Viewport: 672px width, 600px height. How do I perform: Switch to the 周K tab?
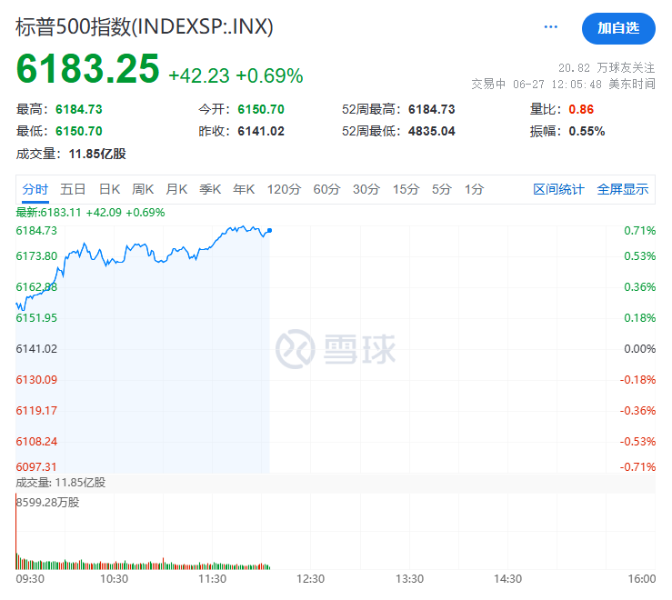143,189
